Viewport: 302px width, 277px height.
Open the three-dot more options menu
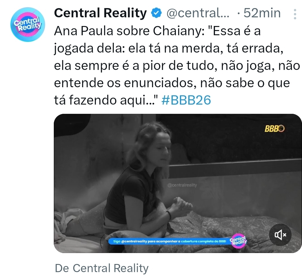point(295,14)
